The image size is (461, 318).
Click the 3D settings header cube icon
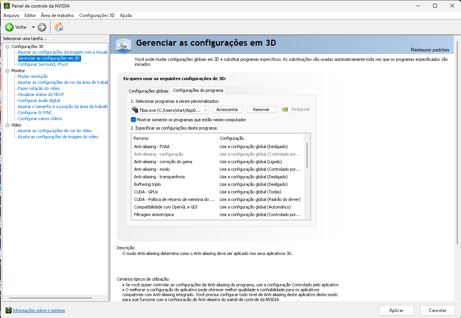123,45
